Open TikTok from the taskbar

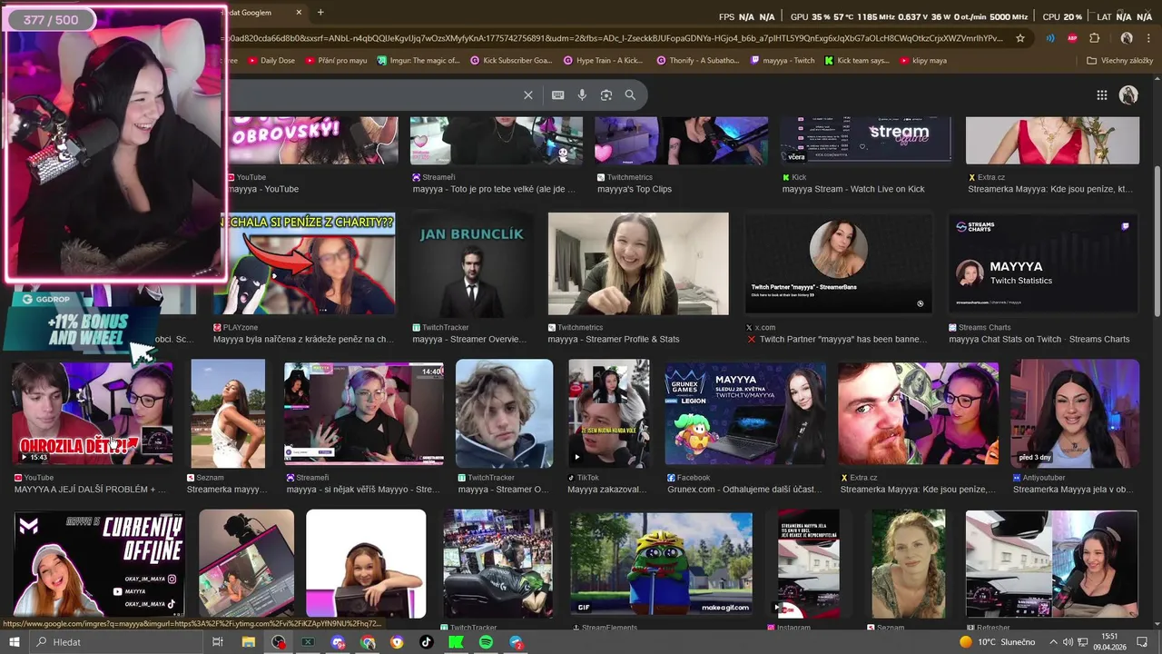pos(427,642)
